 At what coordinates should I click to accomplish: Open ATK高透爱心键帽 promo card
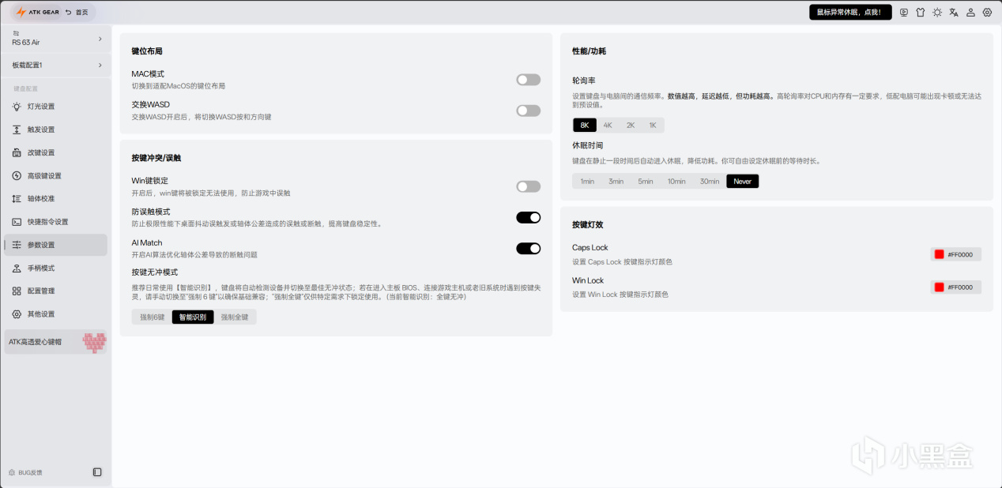[x=55, y=342]
